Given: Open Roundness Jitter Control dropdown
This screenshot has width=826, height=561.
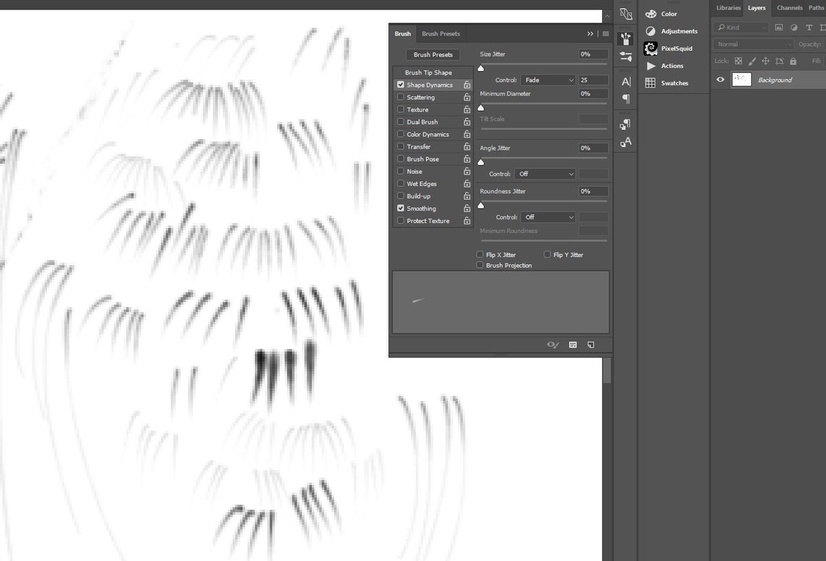Looking at the screenshot, I should (x=548, y=217).
